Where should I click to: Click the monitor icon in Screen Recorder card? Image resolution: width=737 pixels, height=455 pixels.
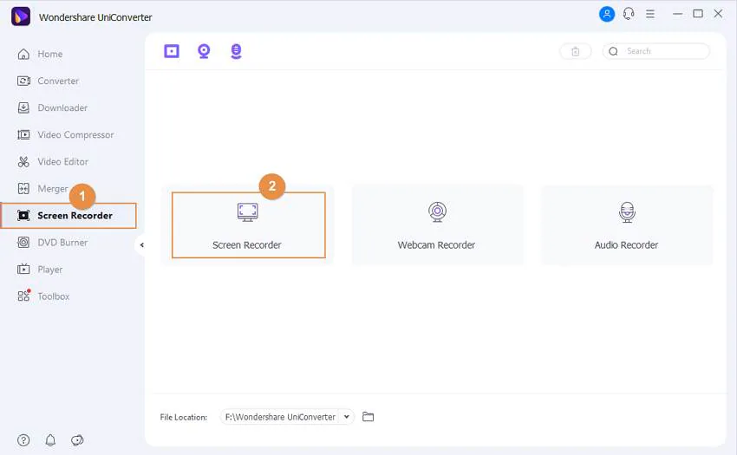(248, 212)
